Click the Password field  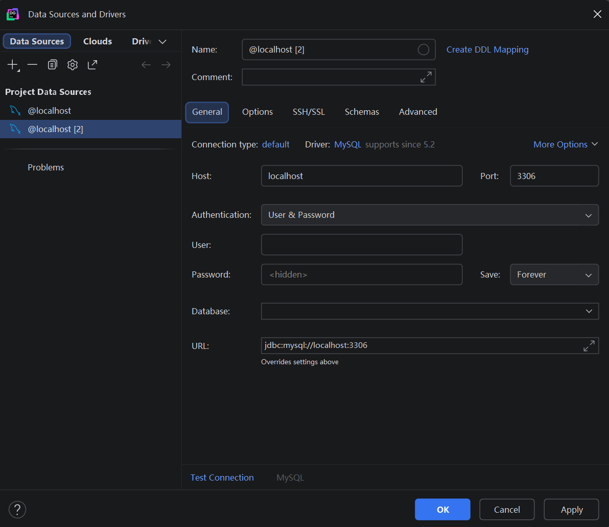[x=362, y=274]
